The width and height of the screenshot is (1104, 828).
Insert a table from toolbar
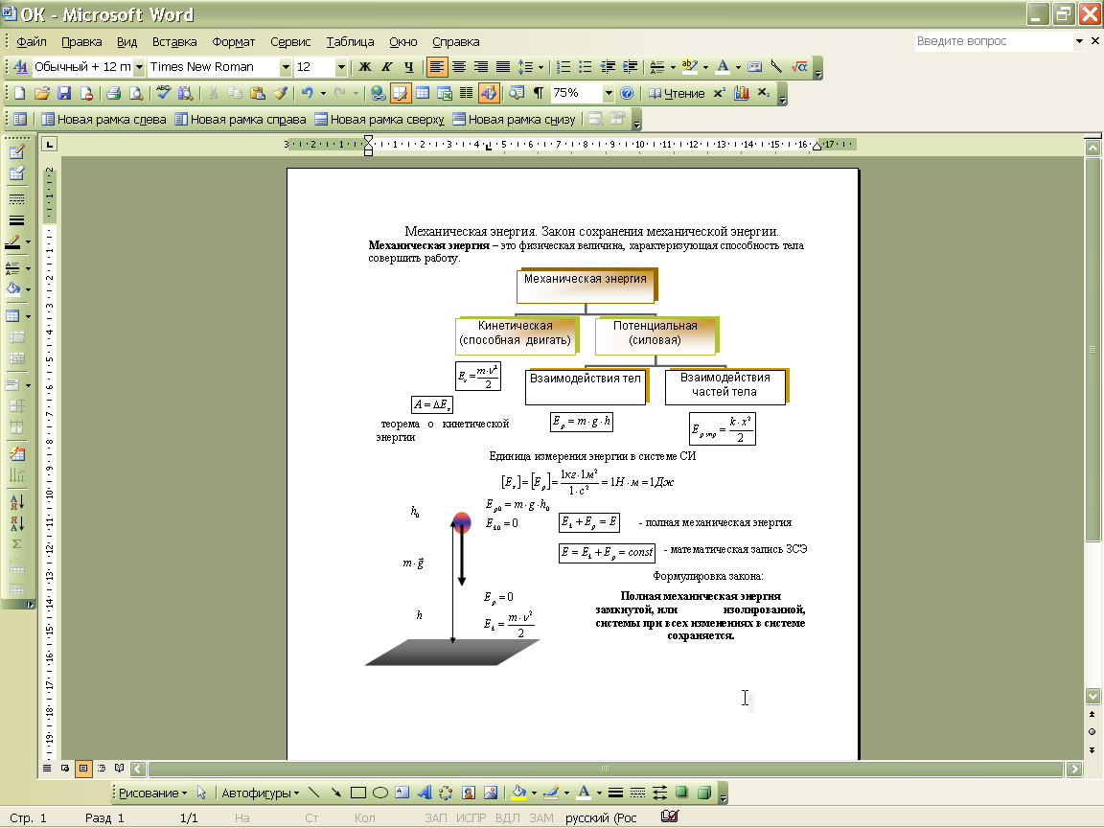[x=423, y=93]
